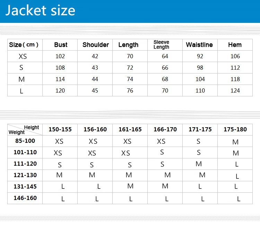Click M for weight 131-145, height 161-165
The height and width of the screenshot is (226, 260).
pyautogui.click(x=130, y=186)
